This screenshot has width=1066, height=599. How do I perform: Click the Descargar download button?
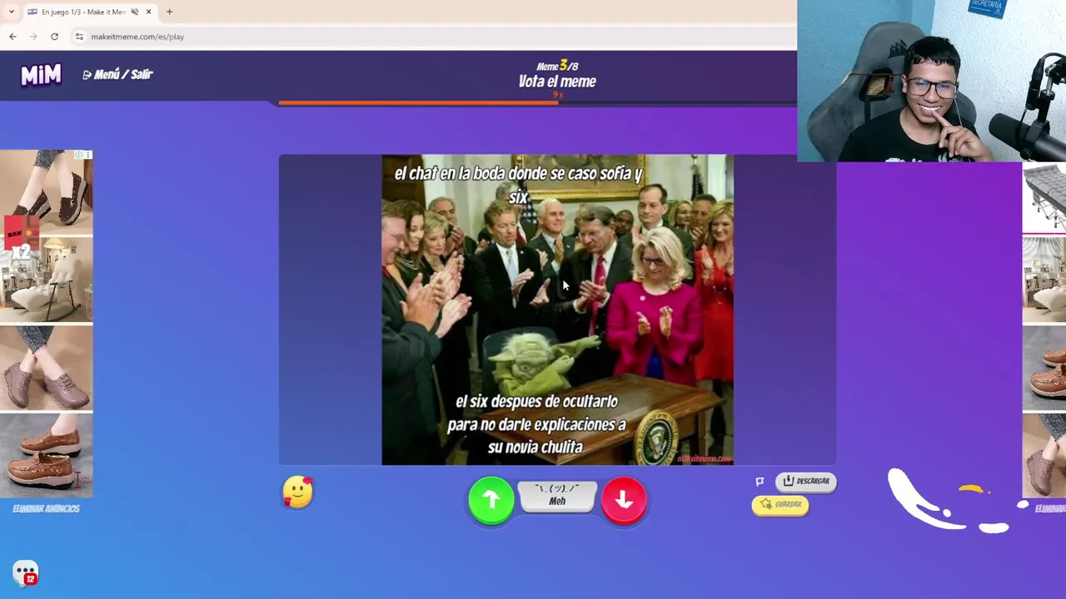click(806, 481)
